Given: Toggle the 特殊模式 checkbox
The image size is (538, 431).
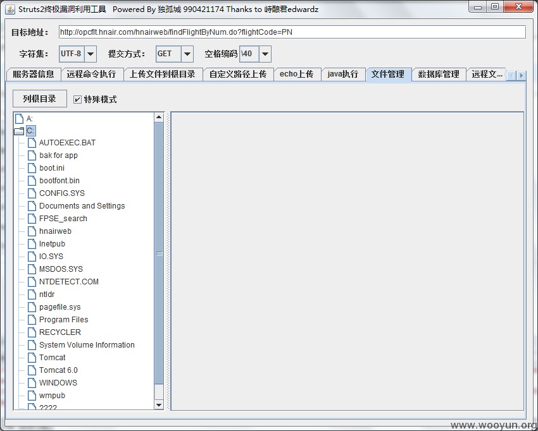Looking at the screenshot, I should point(78,99).
